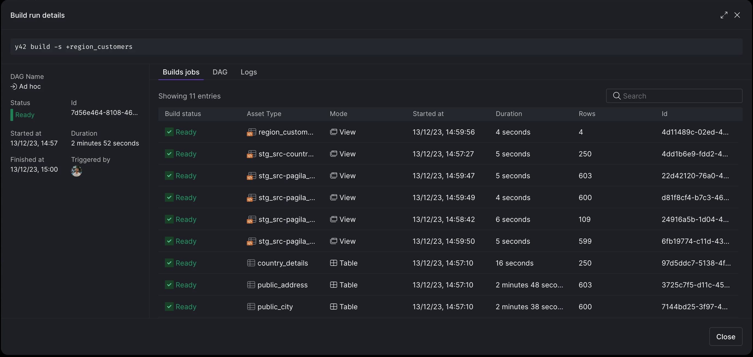753x357 pixels.
Task: Focus the Search field
Action: click(674, 96)
